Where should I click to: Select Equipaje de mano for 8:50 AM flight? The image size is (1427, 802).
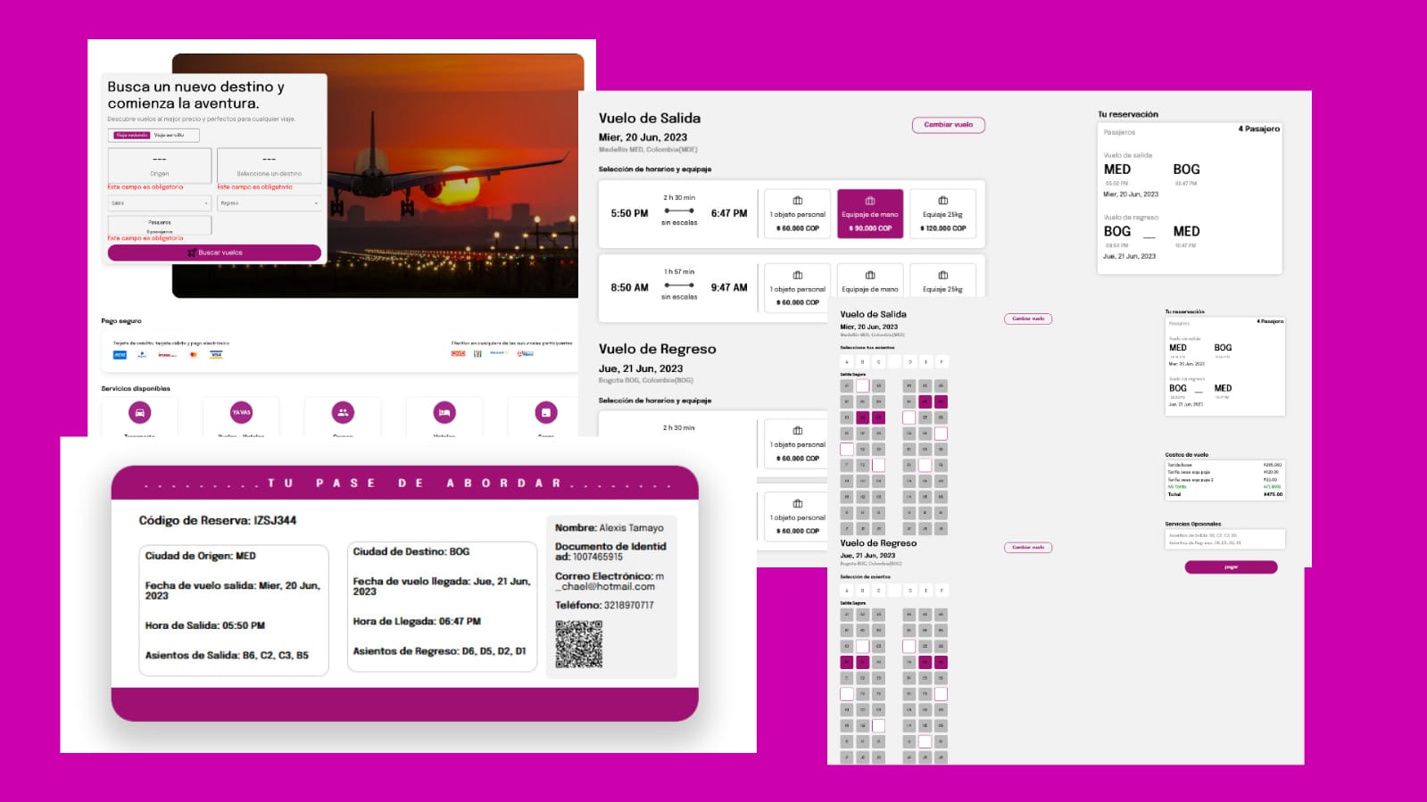(870, 280)
